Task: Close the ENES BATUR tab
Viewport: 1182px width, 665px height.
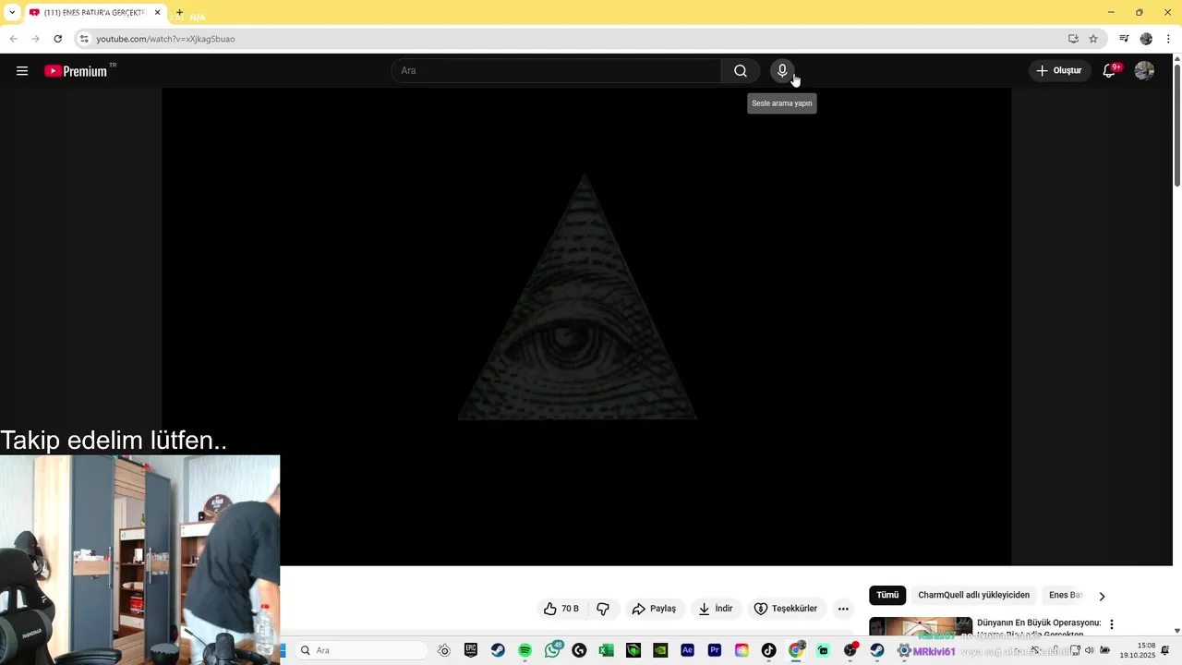Action: point(158,13)
